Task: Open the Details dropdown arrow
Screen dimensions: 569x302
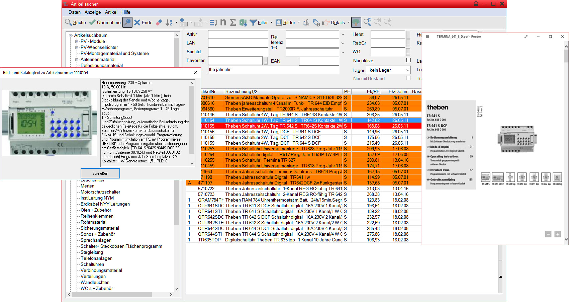Action: click(x=349, y=22)
